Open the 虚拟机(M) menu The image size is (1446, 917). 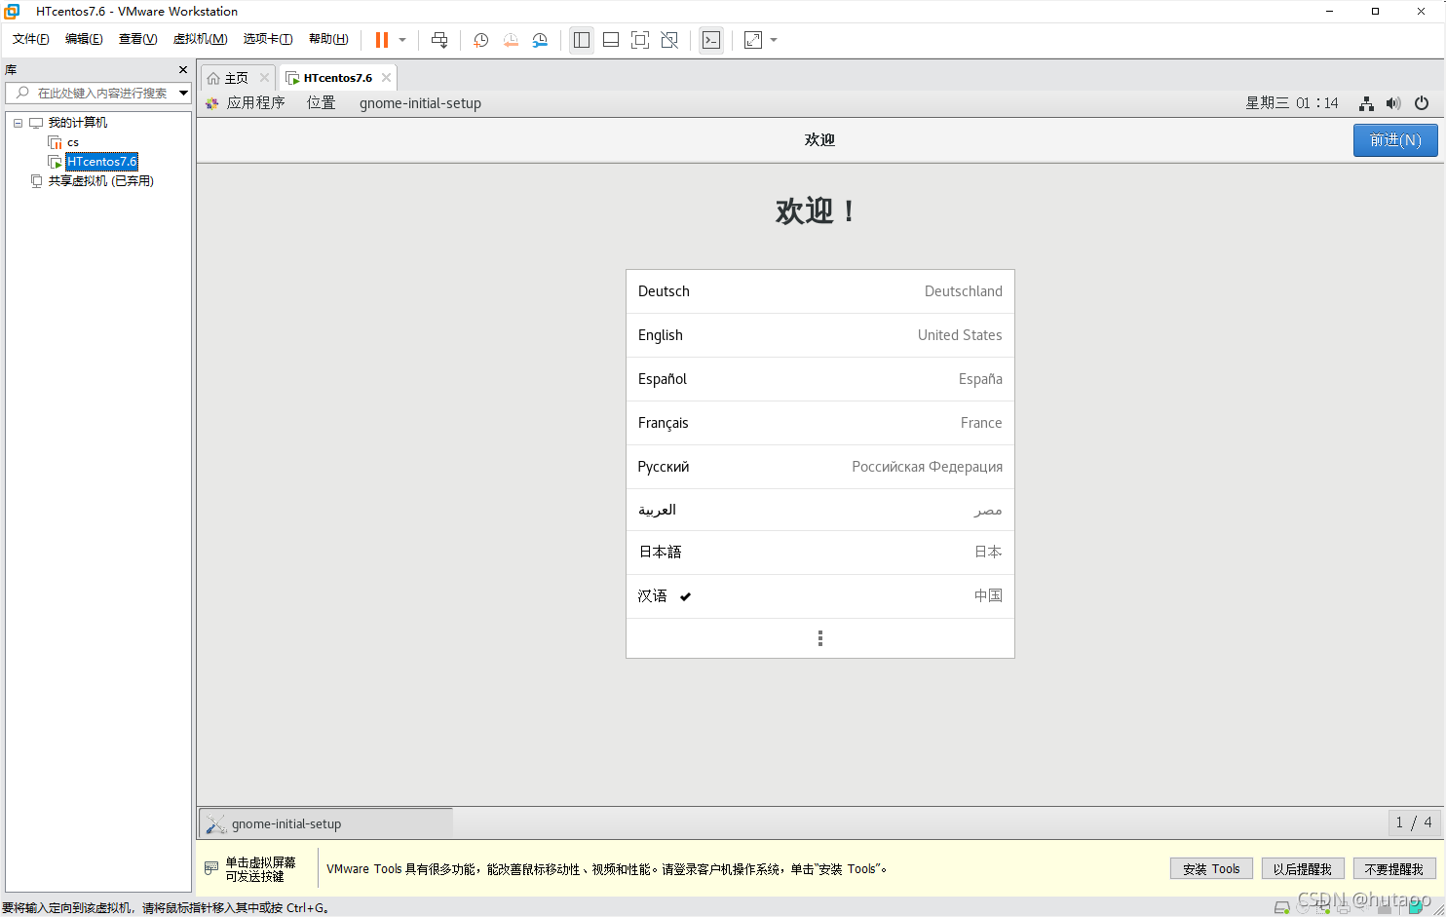pos(200,39)
